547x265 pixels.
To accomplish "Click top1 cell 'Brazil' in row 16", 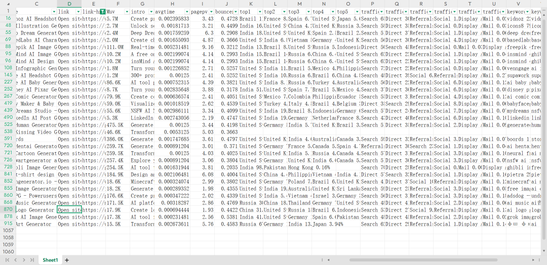I will point(251,19).
